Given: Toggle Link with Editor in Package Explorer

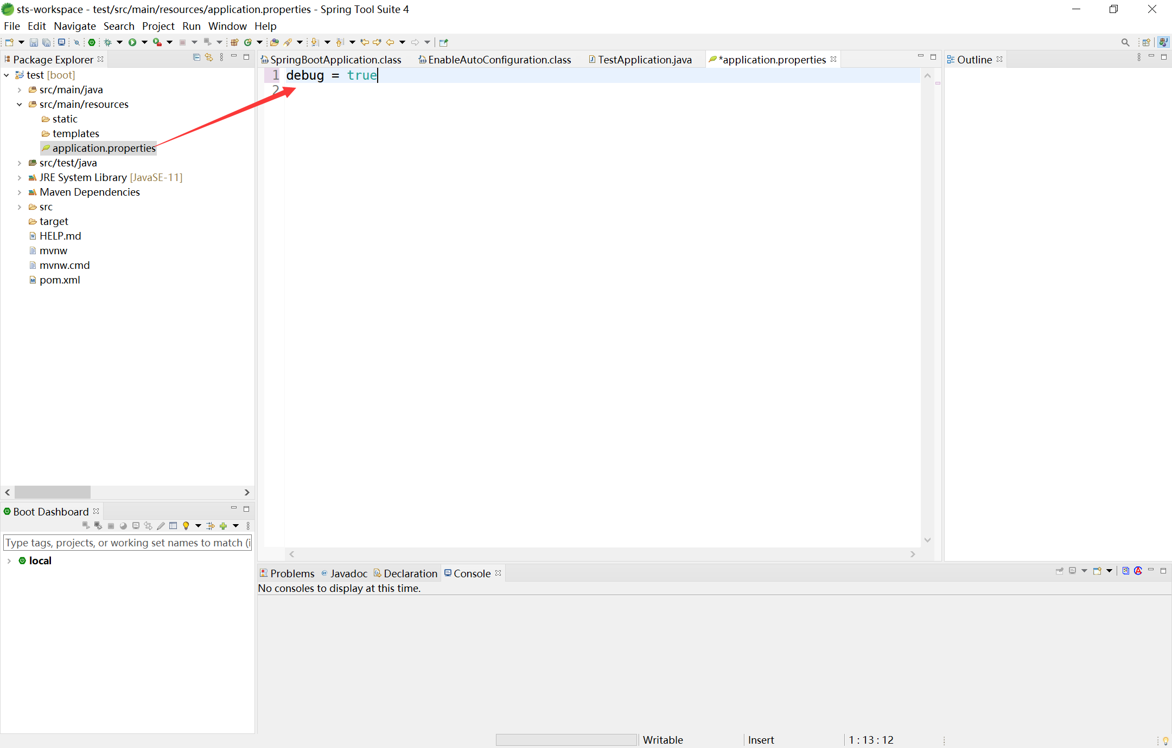Looking at the screenshot, I should point(209,57).
